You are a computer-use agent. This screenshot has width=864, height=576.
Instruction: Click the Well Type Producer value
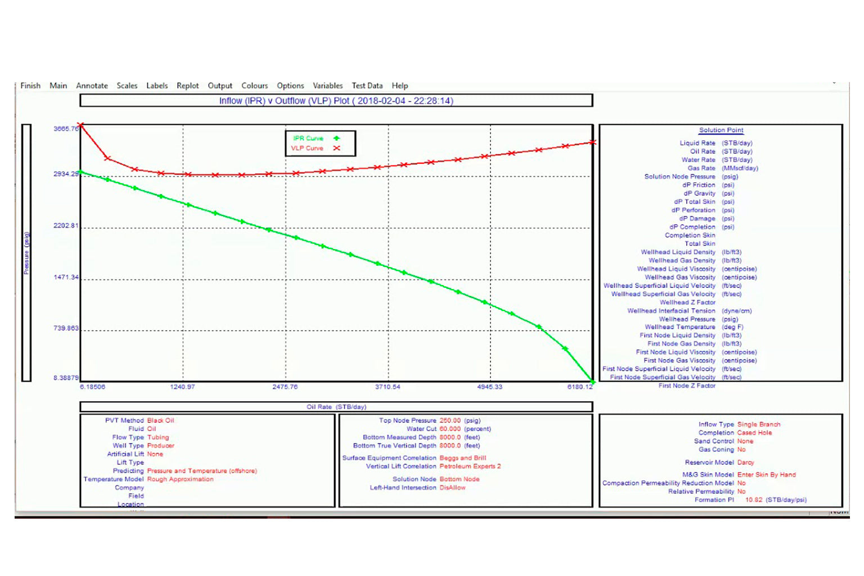(161, 446)
